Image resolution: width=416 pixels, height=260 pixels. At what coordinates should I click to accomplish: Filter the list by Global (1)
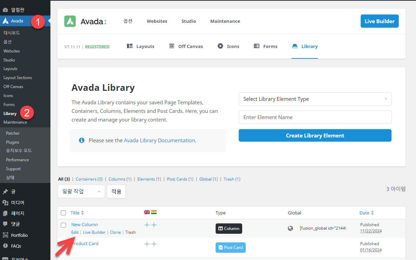click(x=209, y=179)
